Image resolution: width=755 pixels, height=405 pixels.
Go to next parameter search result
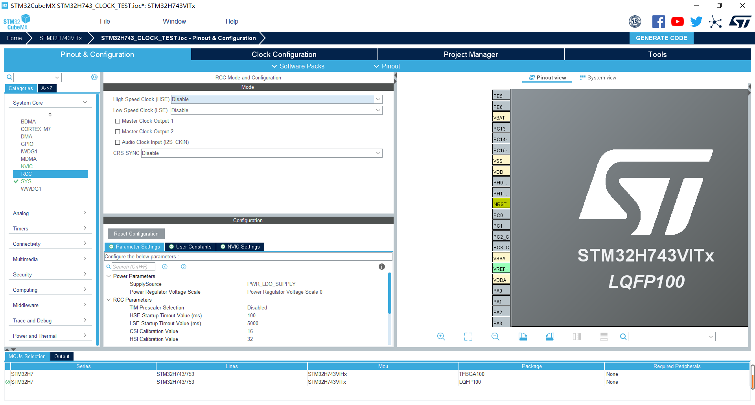tap(184, 267)
